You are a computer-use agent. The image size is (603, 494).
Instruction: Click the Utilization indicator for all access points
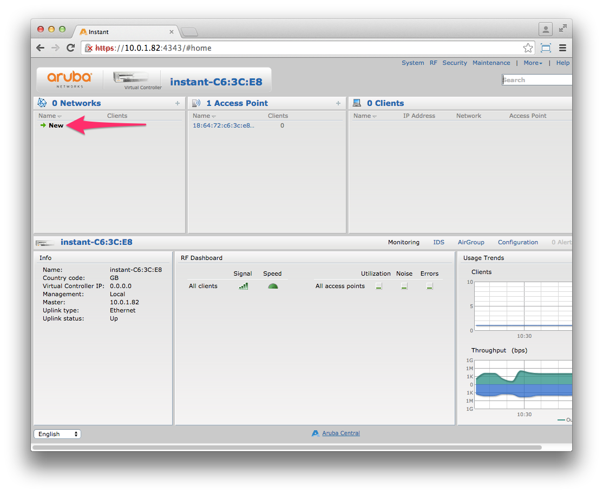[x=379, y=286]
